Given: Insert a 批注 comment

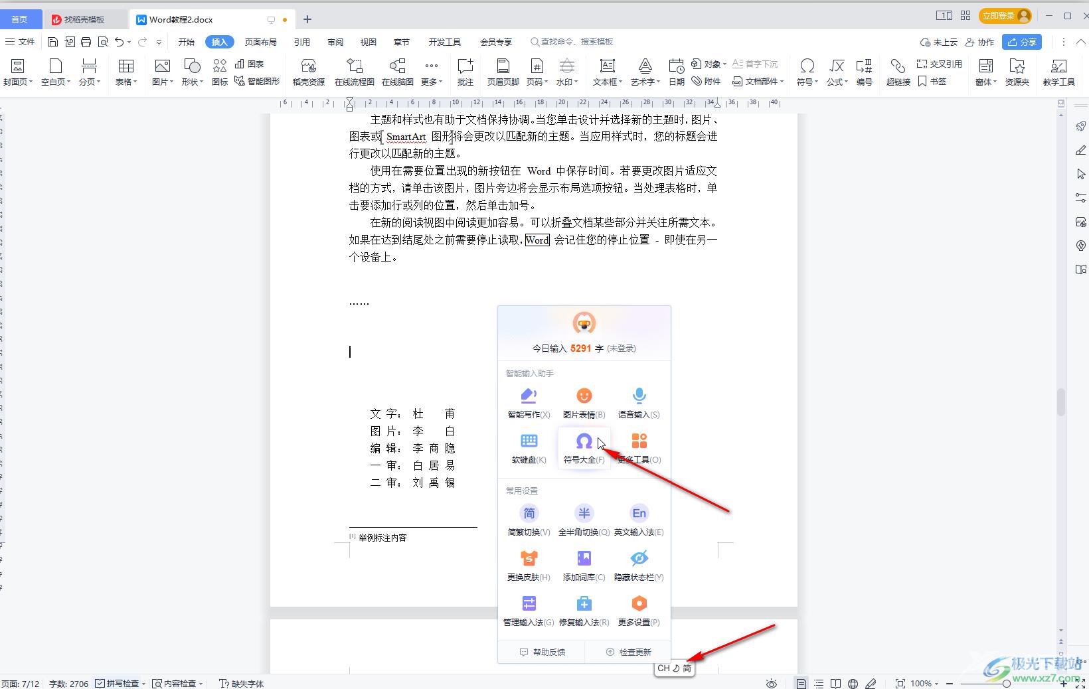Looking at the screenshot, I should coord(465,72).
